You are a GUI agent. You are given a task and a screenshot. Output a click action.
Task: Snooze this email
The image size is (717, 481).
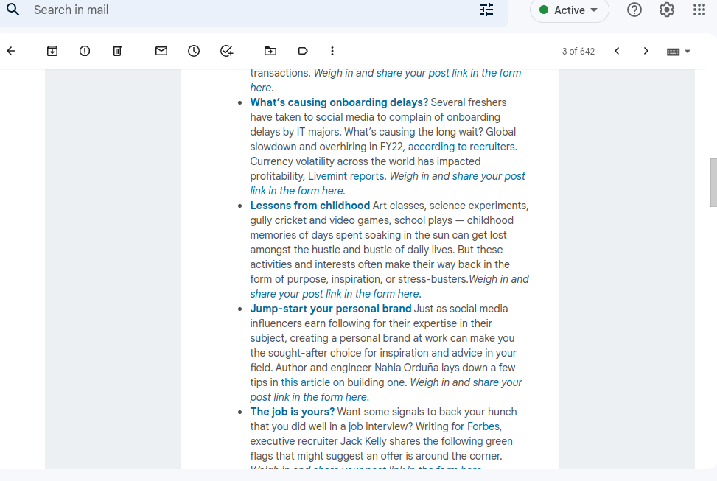click(194, 51)
